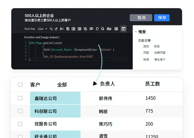The width and height of the screenshot is (194, 138).
Task: Click the 全部 filter in table header
Action: pyautogui.click(x=62, y=85)
